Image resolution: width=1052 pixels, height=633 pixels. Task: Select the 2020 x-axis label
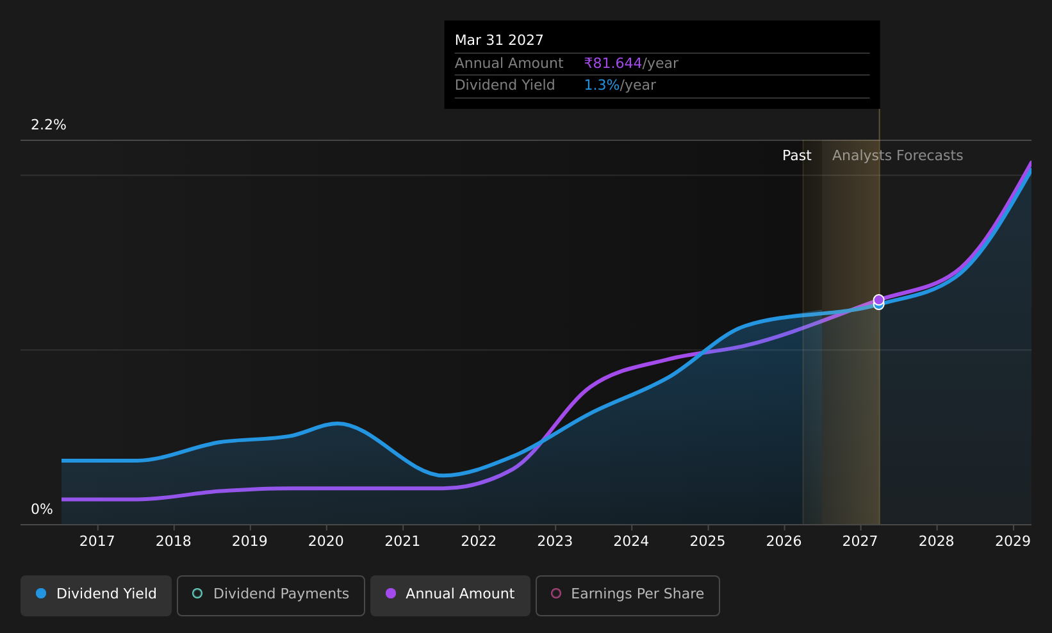click(x=325, y=541)
